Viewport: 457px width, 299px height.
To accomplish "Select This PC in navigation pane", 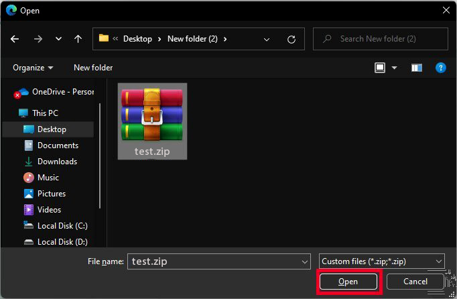I will click(45, 113).
